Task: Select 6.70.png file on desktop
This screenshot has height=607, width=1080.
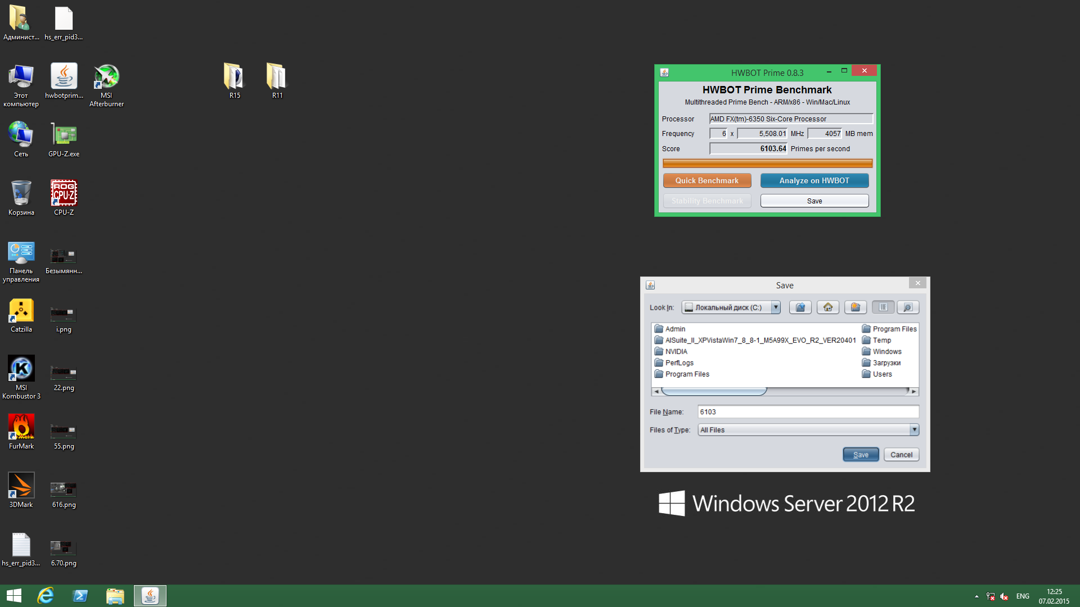Action: click(64, 554)
